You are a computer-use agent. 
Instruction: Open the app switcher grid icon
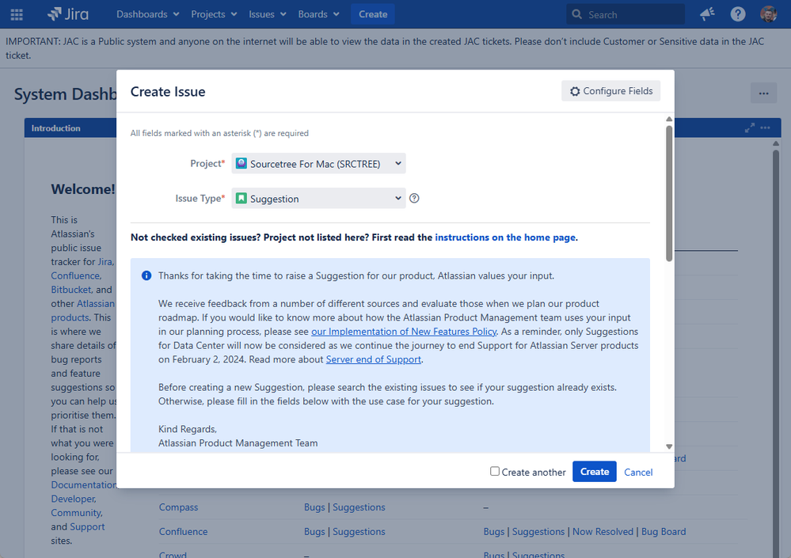17,14
